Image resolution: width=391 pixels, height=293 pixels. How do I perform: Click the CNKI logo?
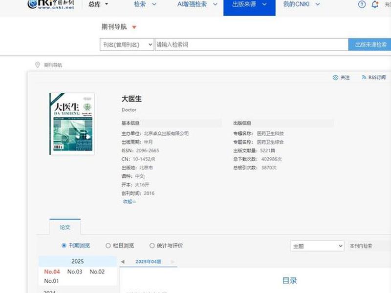51,4
